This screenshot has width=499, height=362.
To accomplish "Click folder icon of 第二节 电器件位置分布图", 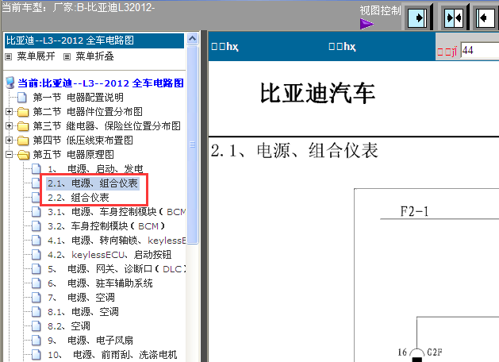I will point(22,112).
